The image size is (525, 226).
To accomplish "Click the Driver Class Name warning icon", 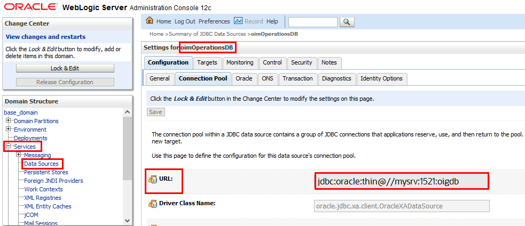I will coord(152,203).
